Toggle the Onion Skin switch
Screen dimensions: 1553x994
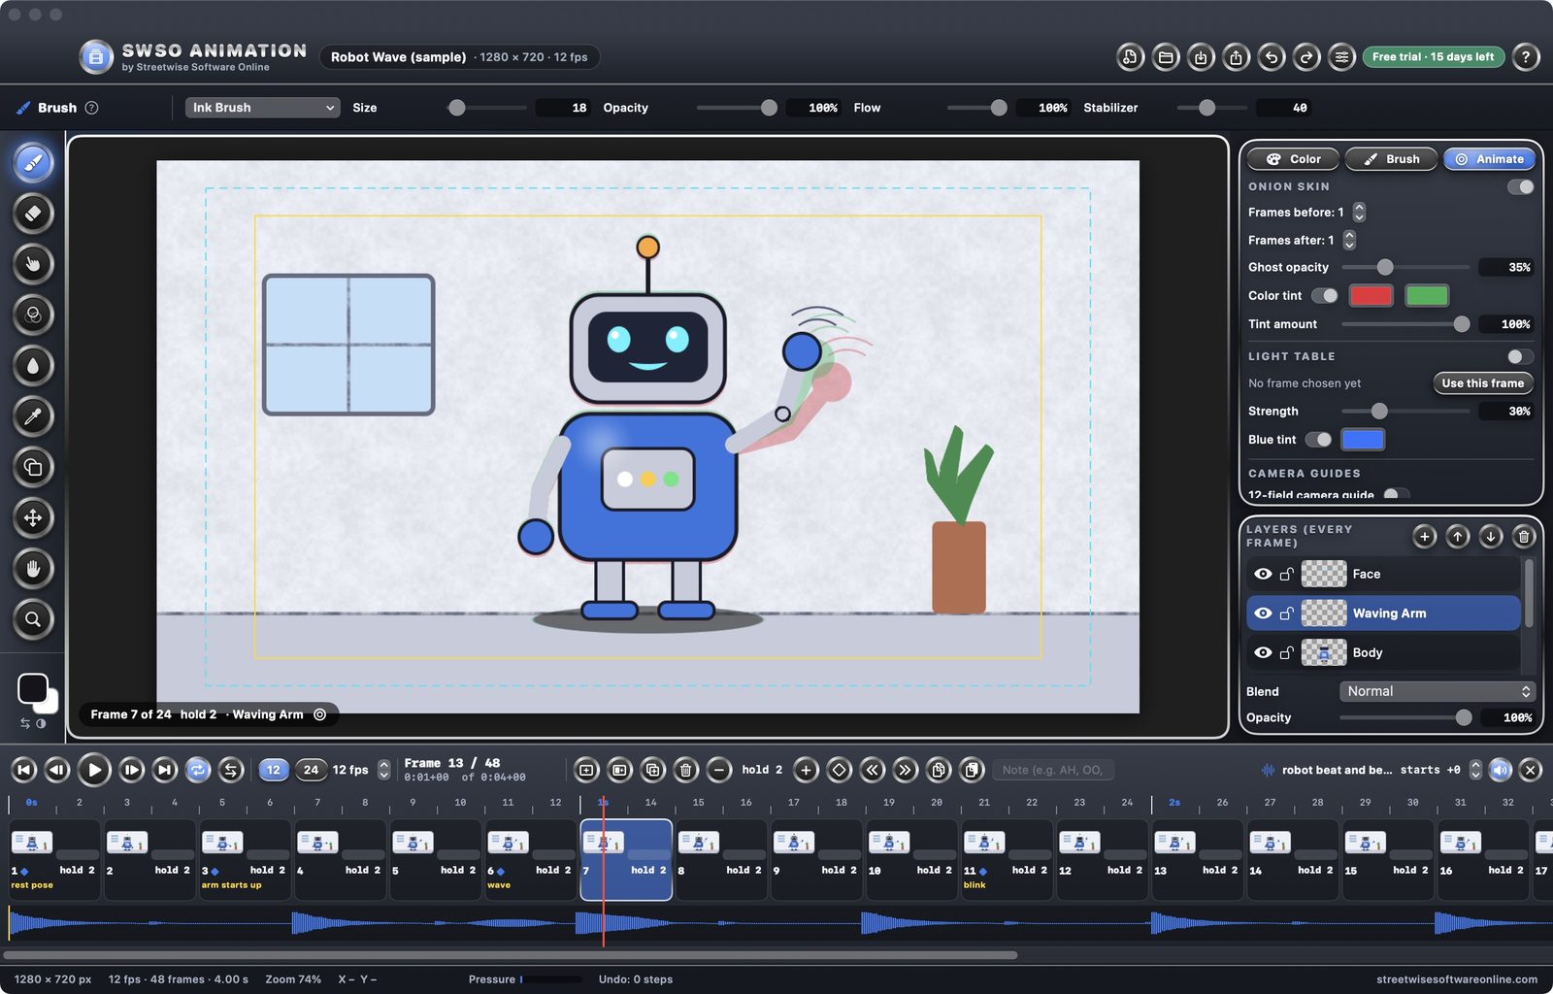click(1520, 186)
